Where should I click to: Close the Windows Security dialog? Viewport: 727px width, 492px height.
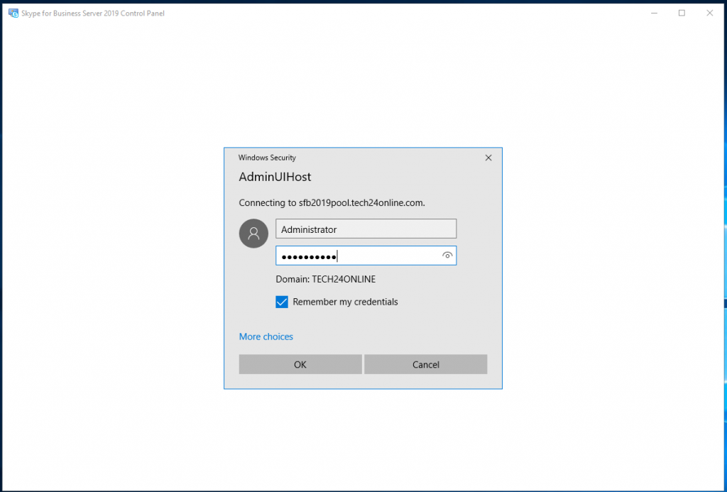pyautogui.click(x=488, y=157)
